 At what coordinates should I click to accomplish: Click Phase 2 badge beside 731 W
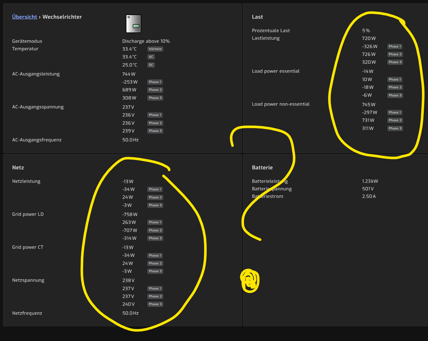(395, 120)
